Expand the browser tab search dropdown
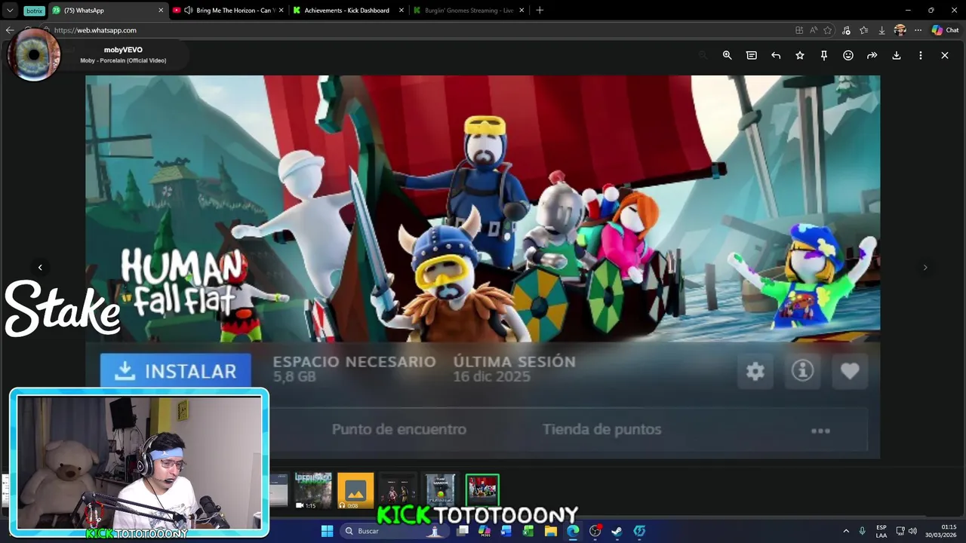This screenshot has width=966, height=543. (10, 11)
